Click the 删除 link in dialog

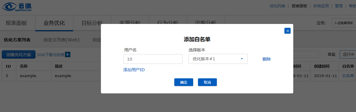[267, 59]
